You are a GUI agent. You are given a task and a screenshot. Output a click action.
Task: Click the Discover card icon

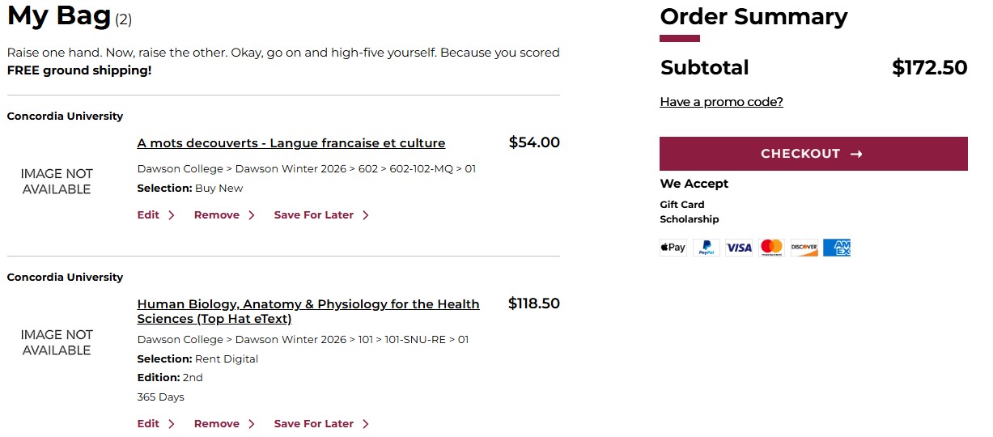(x=804, y=248)
